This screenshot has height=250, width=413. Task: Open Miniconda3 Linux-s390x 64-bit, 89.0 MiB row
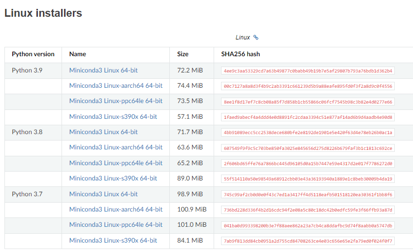coord(113,179)
